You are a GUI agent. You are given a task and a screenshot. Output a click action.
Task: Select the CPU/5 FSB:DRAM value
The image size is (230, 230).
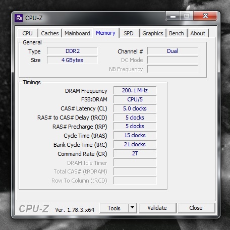point(135,99)
